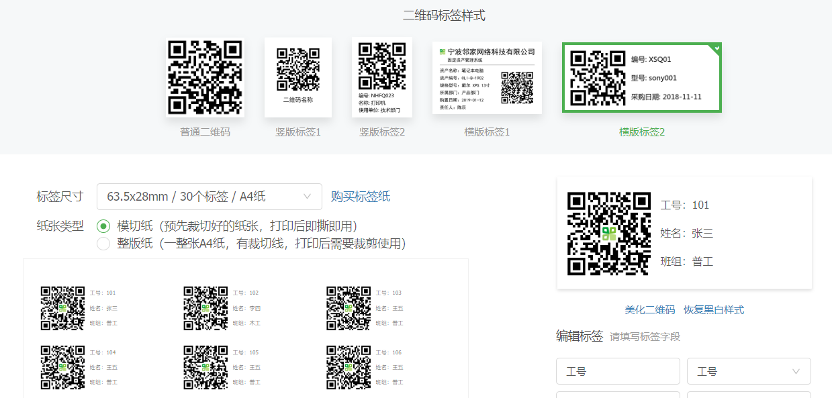Click the 编辑标签 section heading
The image size is (832, 398).
click(580, 336)
